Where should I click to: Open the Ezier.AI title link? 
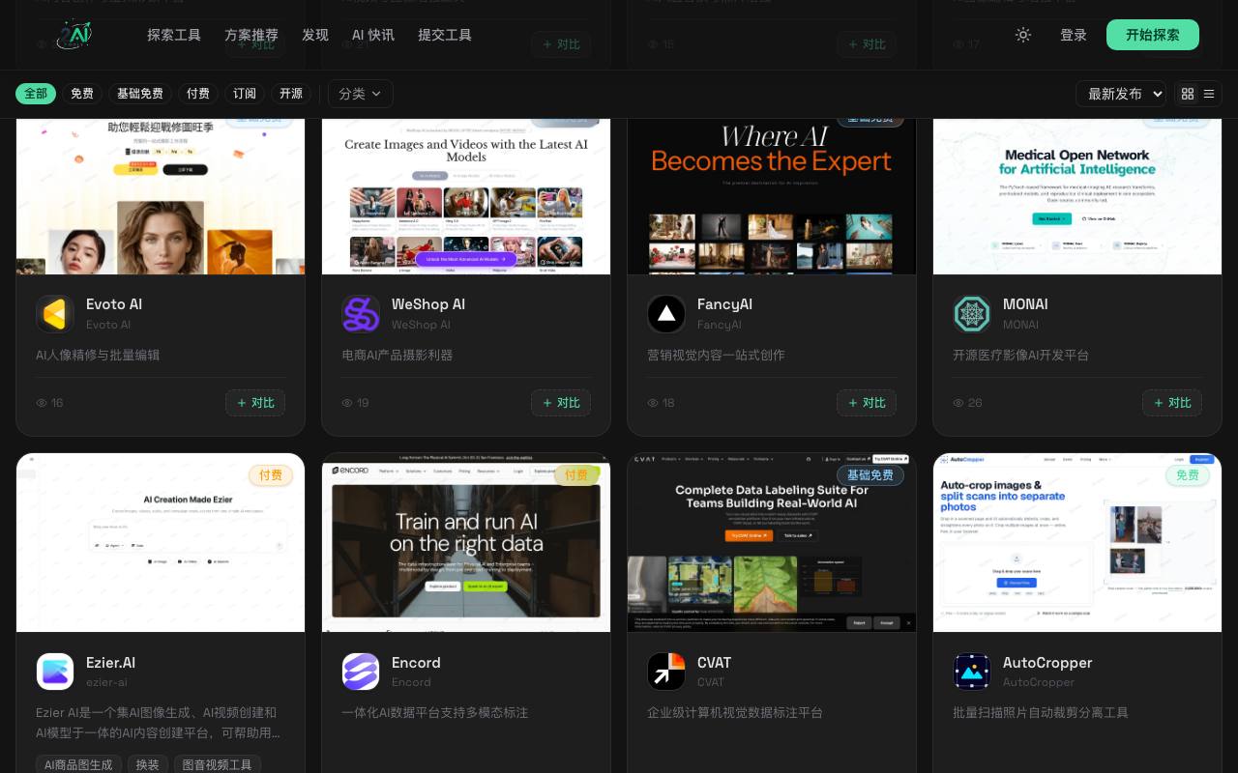pyautogui.click(x=110, y=663)
